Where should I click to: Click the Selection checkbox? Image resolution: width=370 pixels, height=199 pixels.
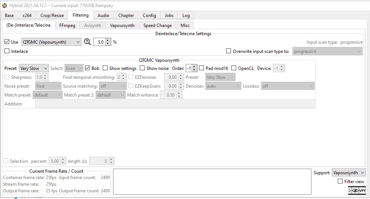6,161
